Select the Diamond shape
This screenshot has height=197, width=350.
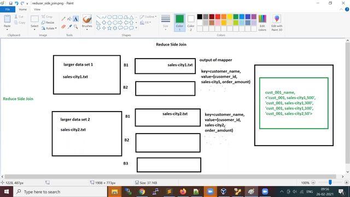click(104, 22)
